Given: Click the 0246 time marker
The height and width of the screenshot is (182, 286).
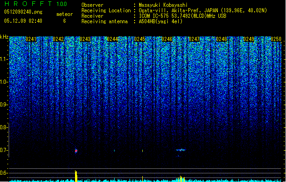Looking at the screenshot, I should [x=167, y=39].
